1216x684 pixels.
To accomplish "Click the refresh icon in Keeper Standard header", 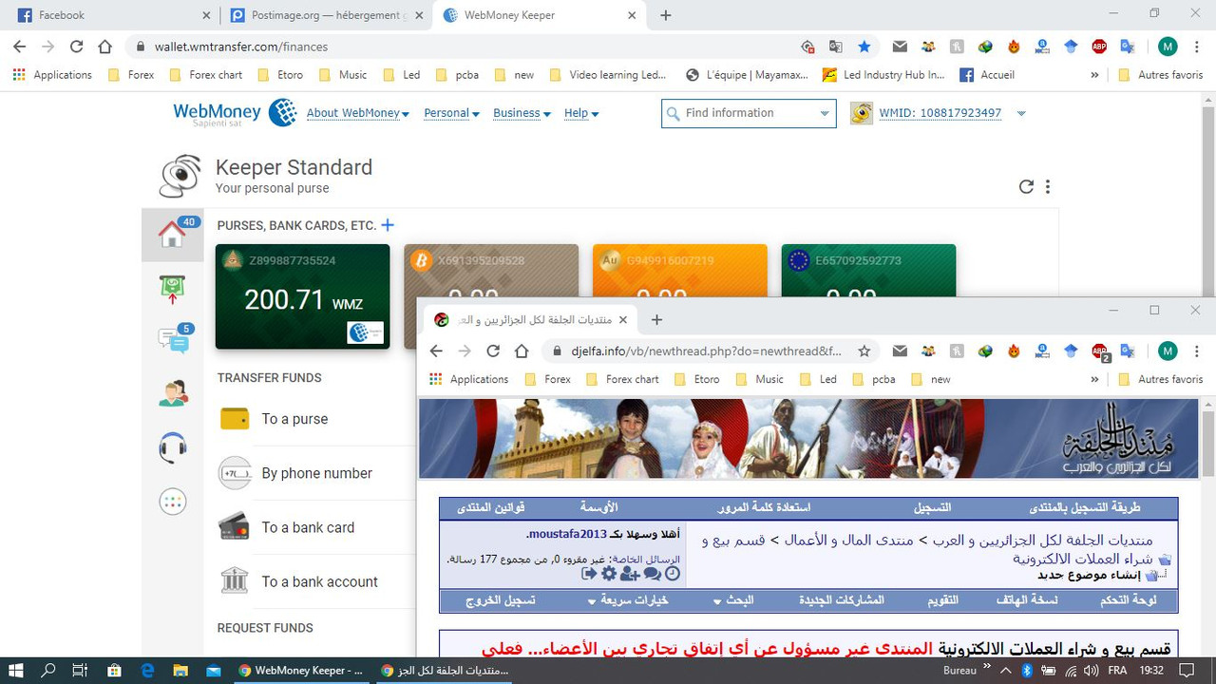I will pos(1026,187).
